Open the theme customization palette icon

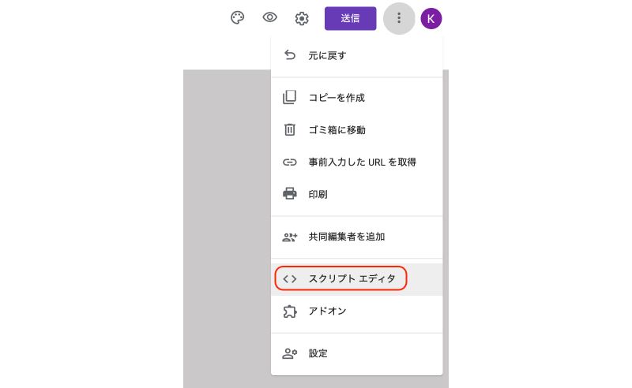point(238,17)
